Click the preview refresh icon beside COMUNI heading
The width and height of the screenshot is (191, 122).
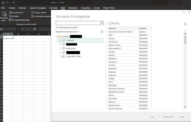pos(185,24)
